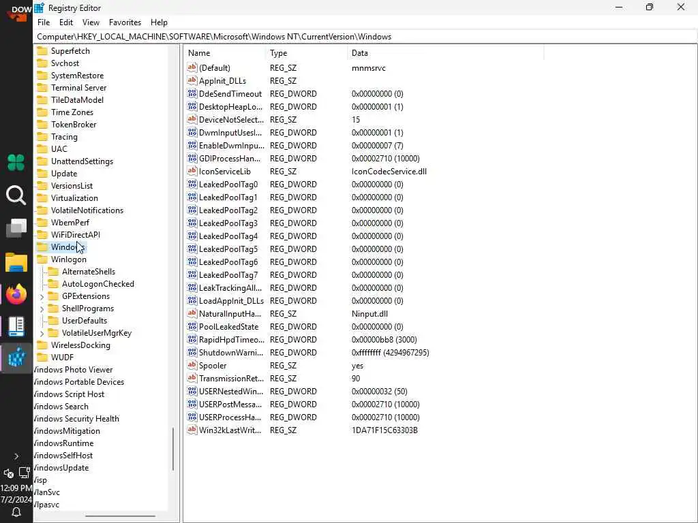The image size is (698, 523).
Task: Click the AlternateShells folder icon
Action: (53, 272)
